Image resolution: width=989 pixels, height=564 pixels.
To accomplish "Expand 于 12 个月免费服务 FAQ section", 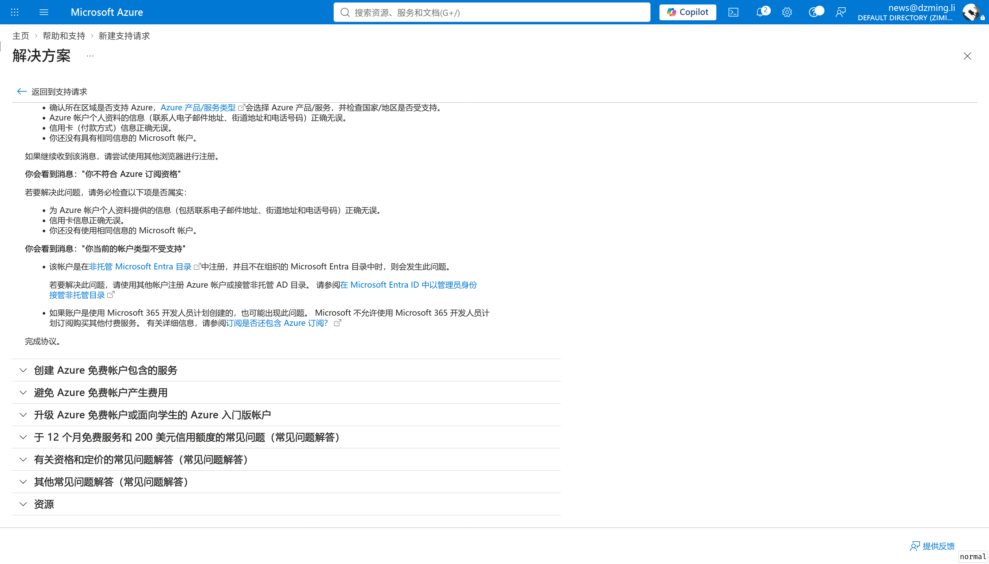I will click(286, 437).
